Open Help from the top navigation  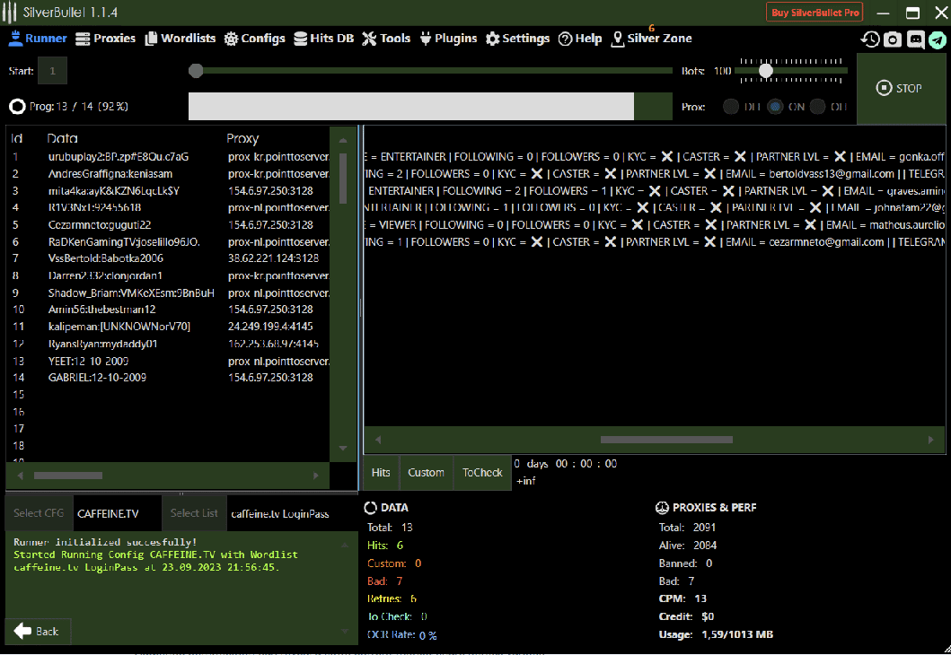[x=580, y=39]
